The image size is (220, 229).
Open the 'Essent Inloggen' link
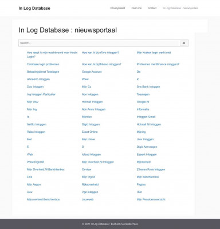click(147, 155)
